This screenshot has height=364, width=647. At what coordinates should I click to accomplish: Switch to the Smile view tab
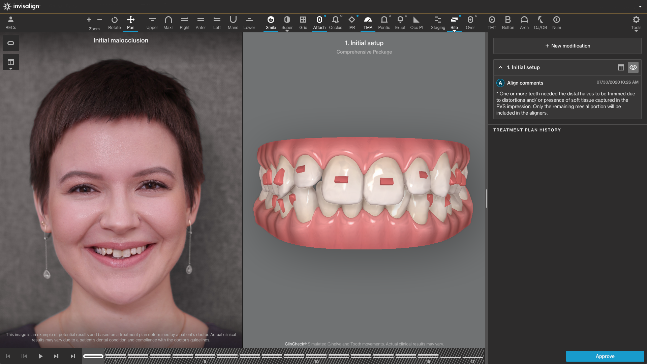(271, 22)
